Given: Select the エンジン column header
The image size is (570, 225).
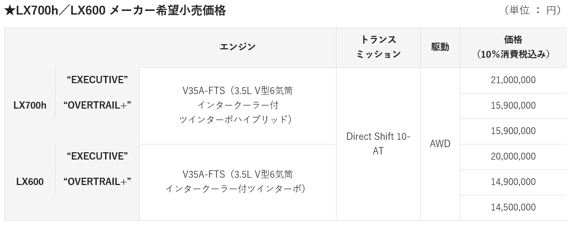Looking at the screenshot, I should (238, 47).
